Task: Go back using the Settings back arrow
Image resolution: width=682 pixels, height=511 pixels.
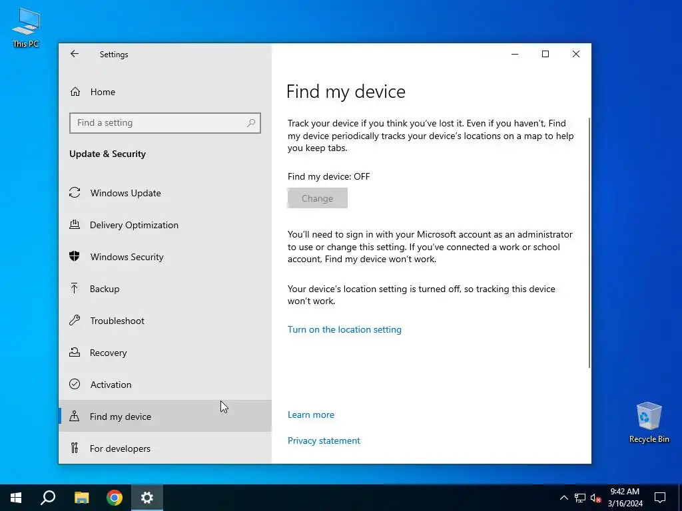Action: (x=75, y=54)
